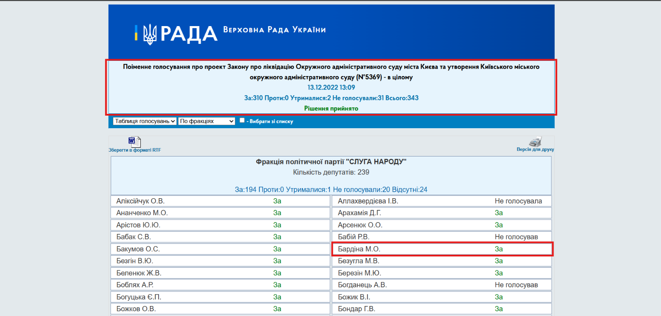
Task: Select deputy Арахамія Д.Г.
Action: click(359, 213)
